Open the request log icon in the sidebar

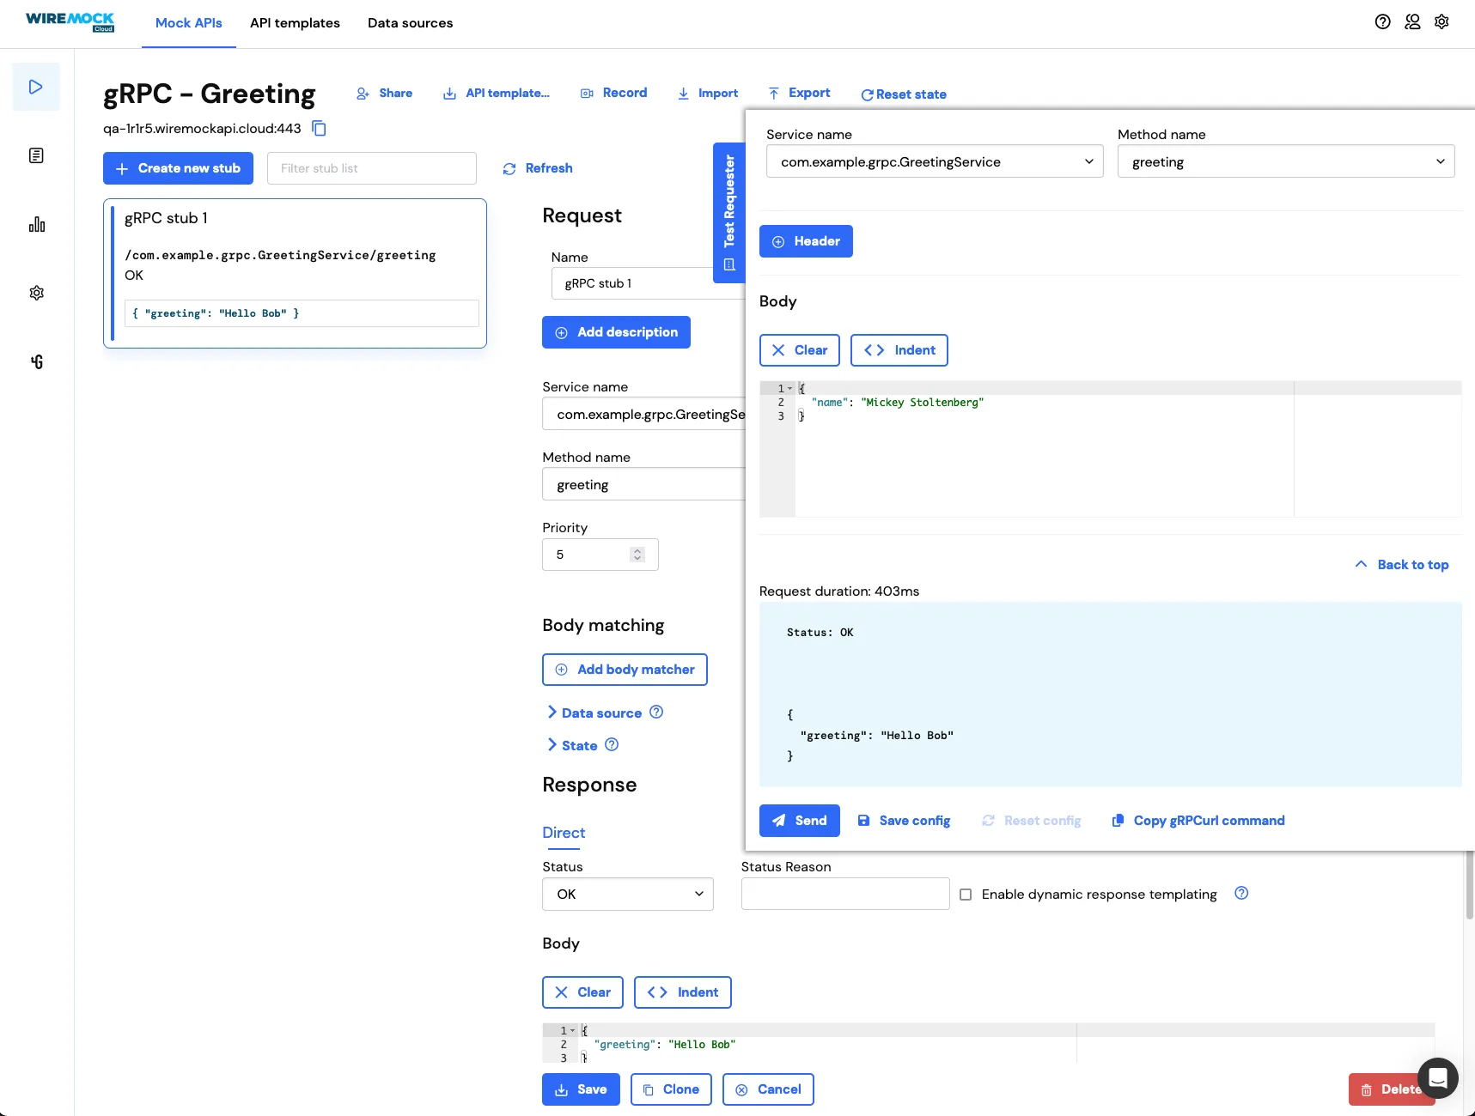(x=36, y=155)
